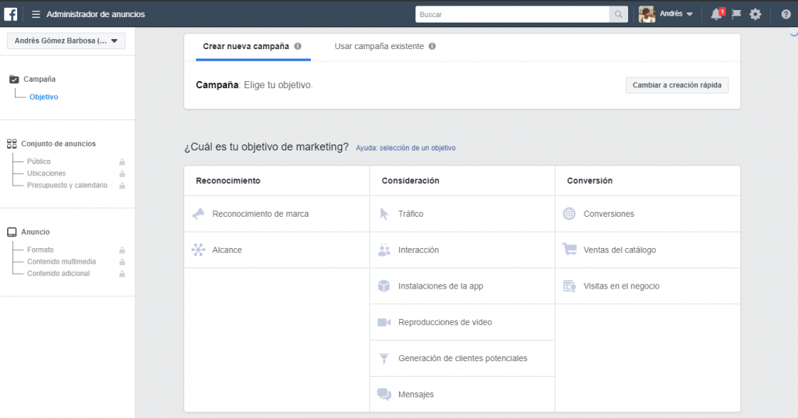This screenshot has width=798, height=418.
Task: Choose the Tráfico objective
Action: coord(462,214)
